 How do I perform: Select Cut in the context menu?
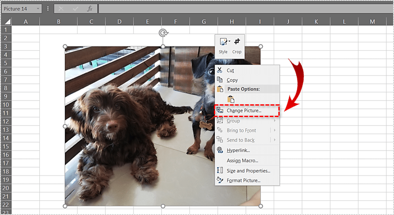(230, 70)
